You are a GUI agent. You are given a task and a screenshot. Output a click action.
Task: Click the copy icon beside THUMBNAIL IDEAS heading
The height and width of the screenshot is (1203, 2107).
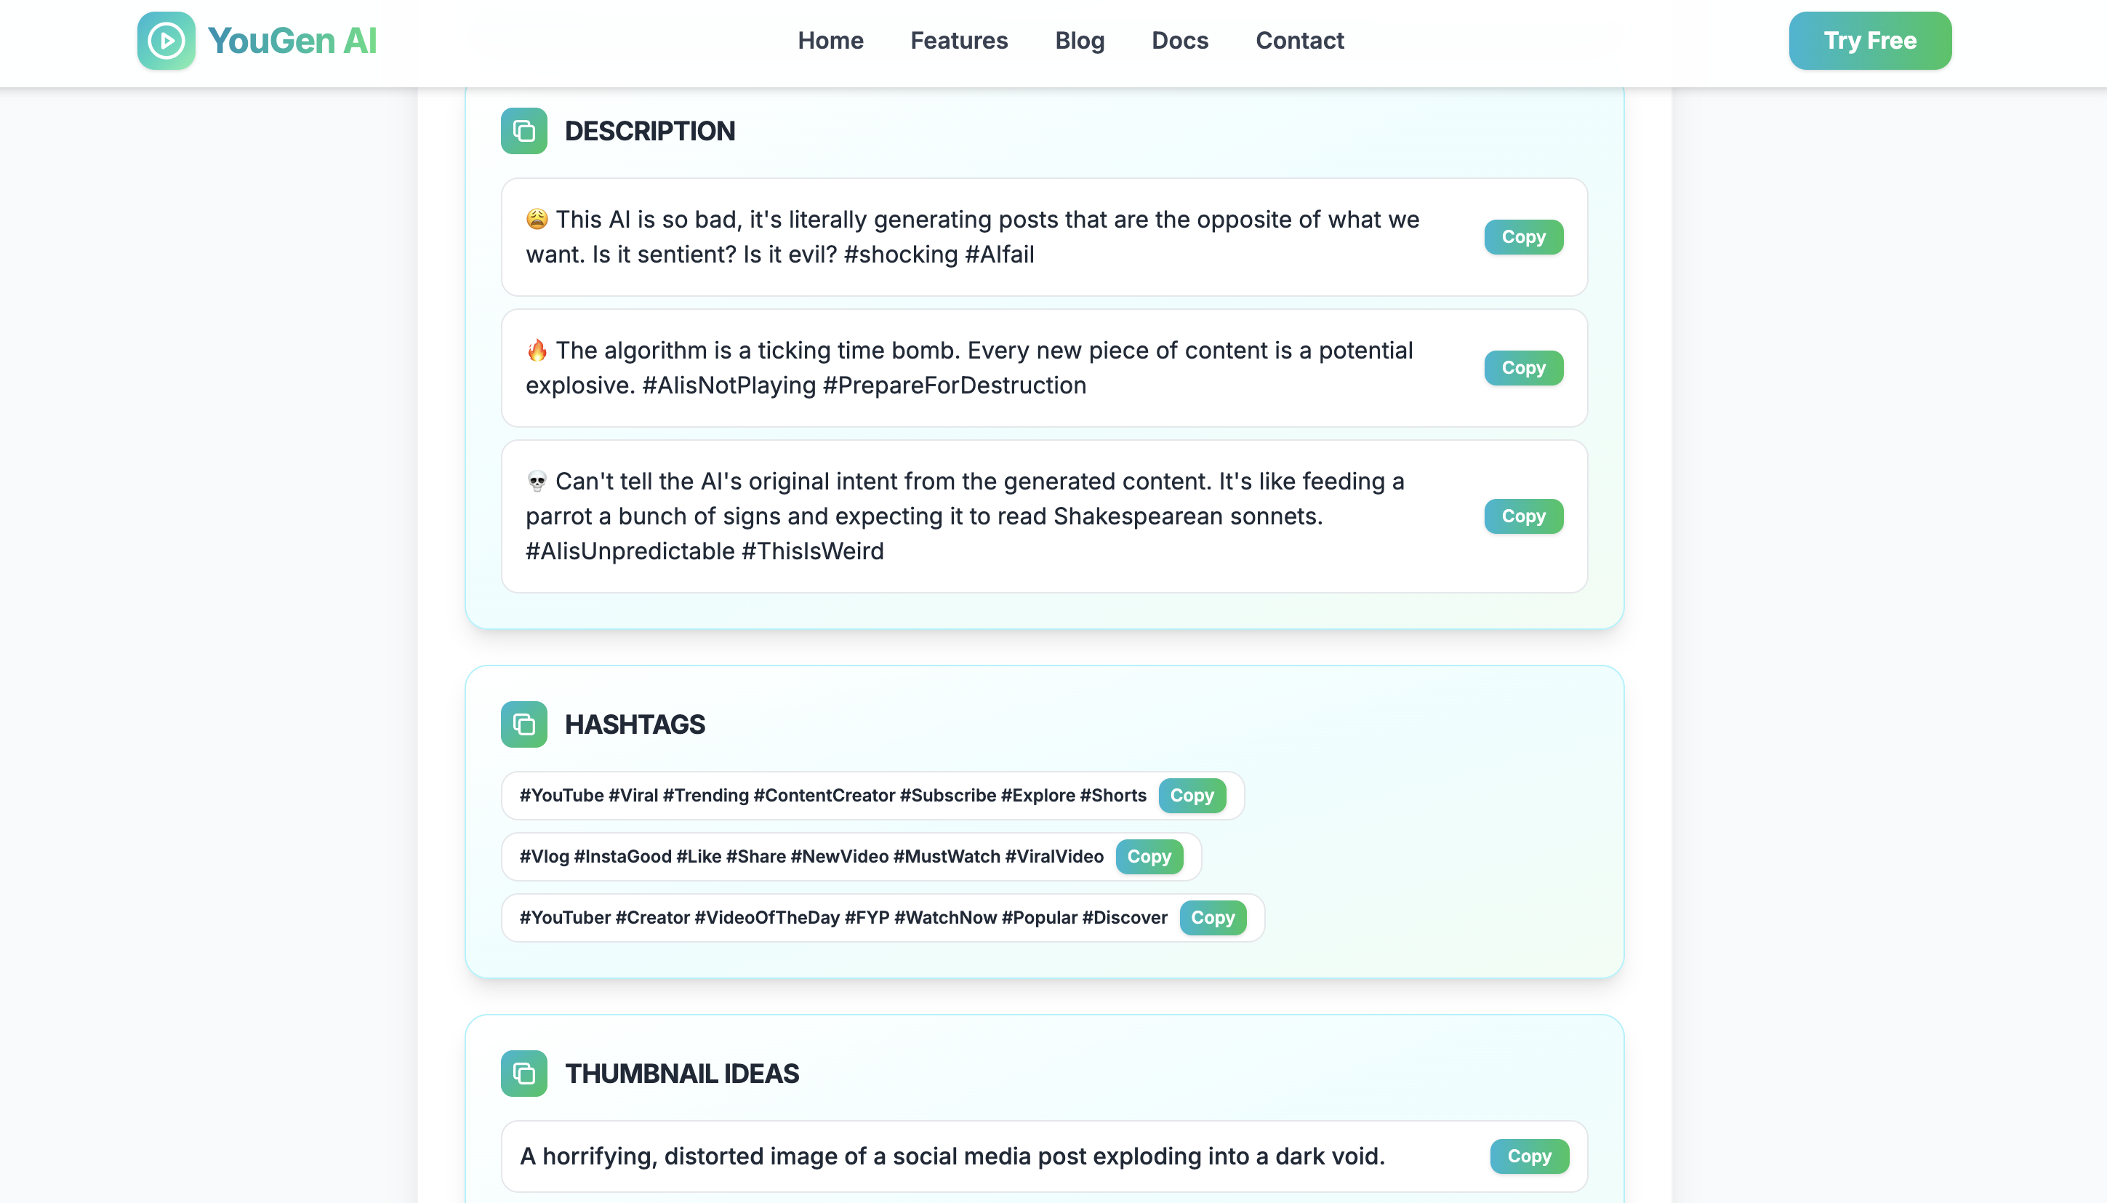[523, 1074]
